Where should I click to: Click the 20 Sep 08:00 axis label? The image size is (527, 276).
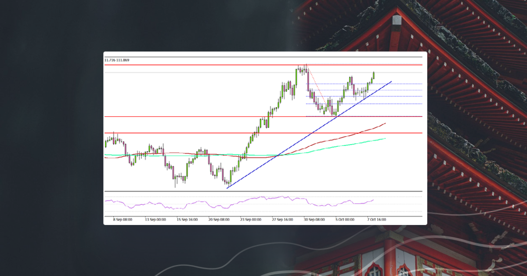[219, 219]
